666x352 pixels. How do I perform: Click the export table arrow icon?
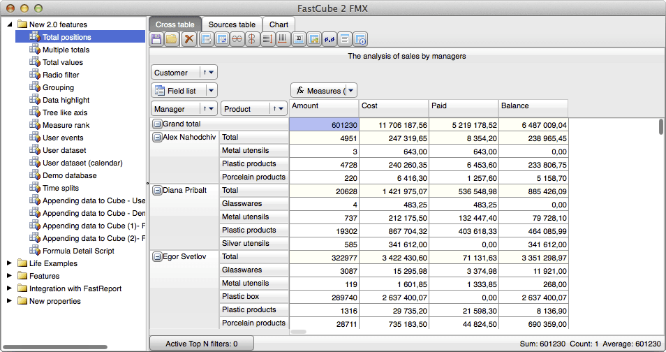pyautogui.click(x=207, y=40)
